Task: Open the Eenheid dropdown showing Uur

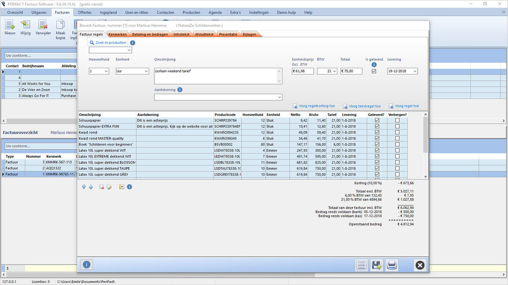Action: tap(146, 71)
